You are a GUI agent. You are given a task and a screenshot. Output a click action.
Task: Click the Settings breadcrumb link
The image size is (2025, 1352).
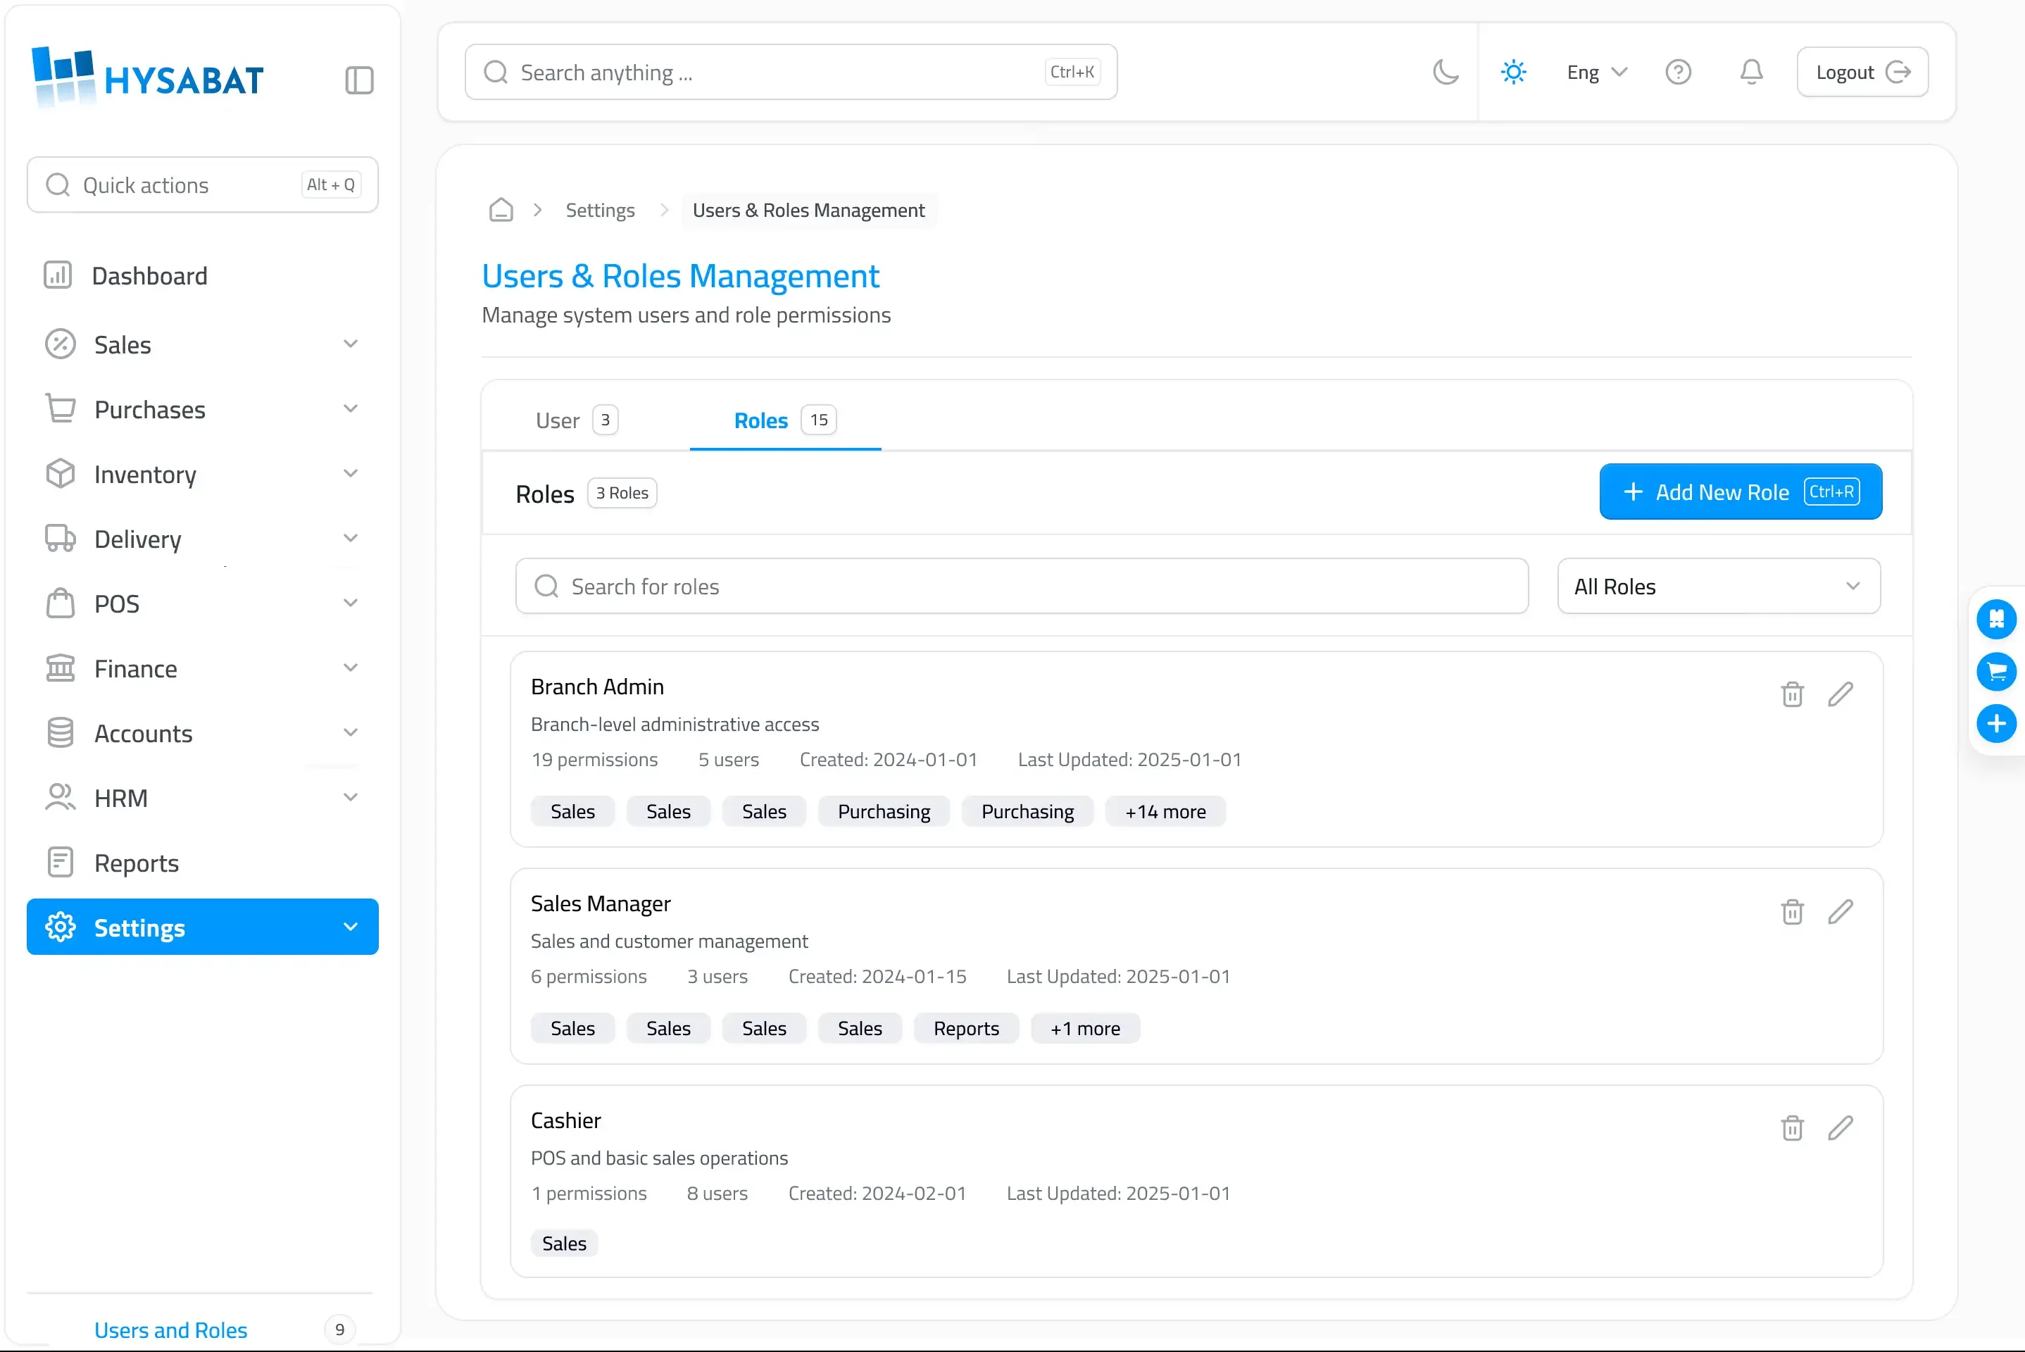600,211
